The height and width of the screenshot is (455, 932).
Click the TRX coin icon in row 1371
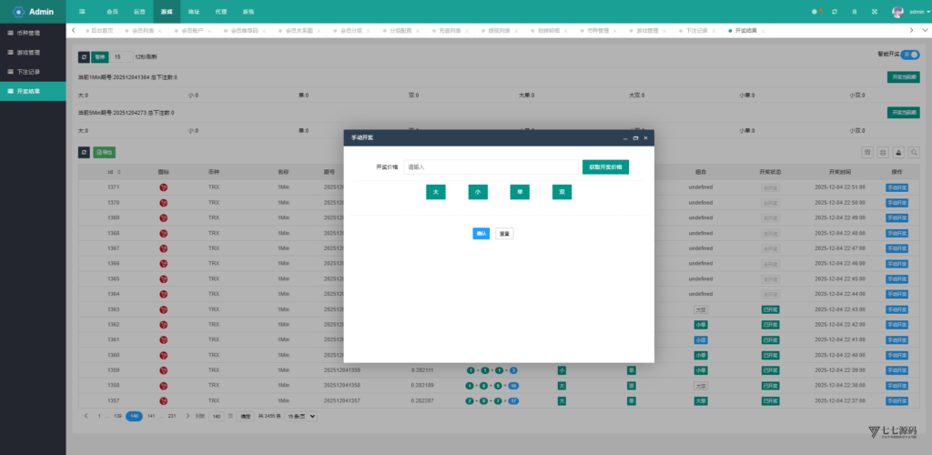coord(164,187)
